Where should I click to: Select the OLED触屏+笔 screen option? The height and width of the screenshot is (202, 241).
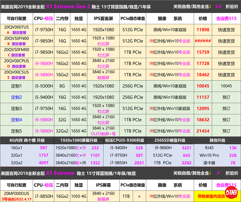point(103,134)
